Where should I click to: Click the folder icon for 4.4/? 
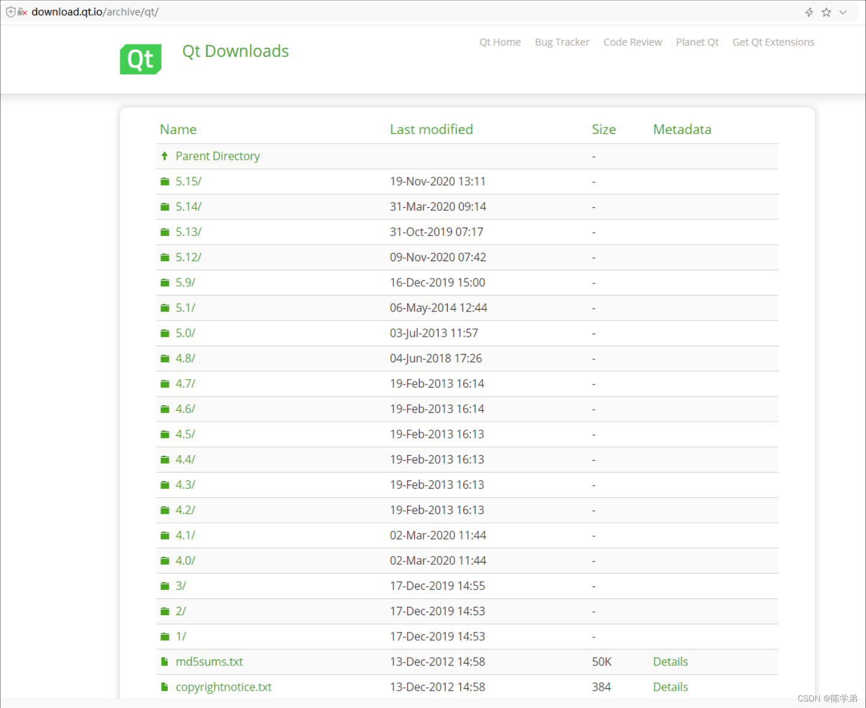165,459
